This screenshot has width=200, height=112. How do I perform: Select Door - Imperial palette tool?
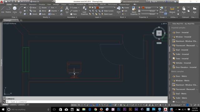point(181,32)
